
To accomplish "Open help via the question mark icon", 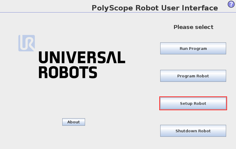I will tap(231, 4).
